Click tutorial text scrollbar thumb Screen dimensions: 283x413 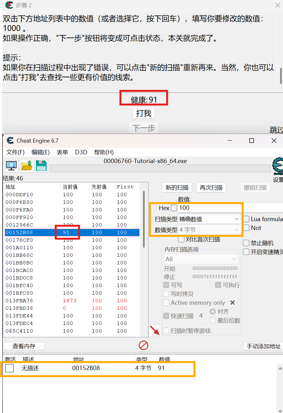[281, 75]
